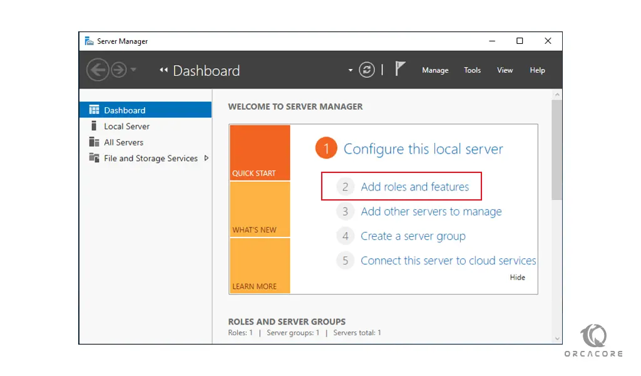
Task: Maximize the Server Manager window
Action: [x=520, y=41]
